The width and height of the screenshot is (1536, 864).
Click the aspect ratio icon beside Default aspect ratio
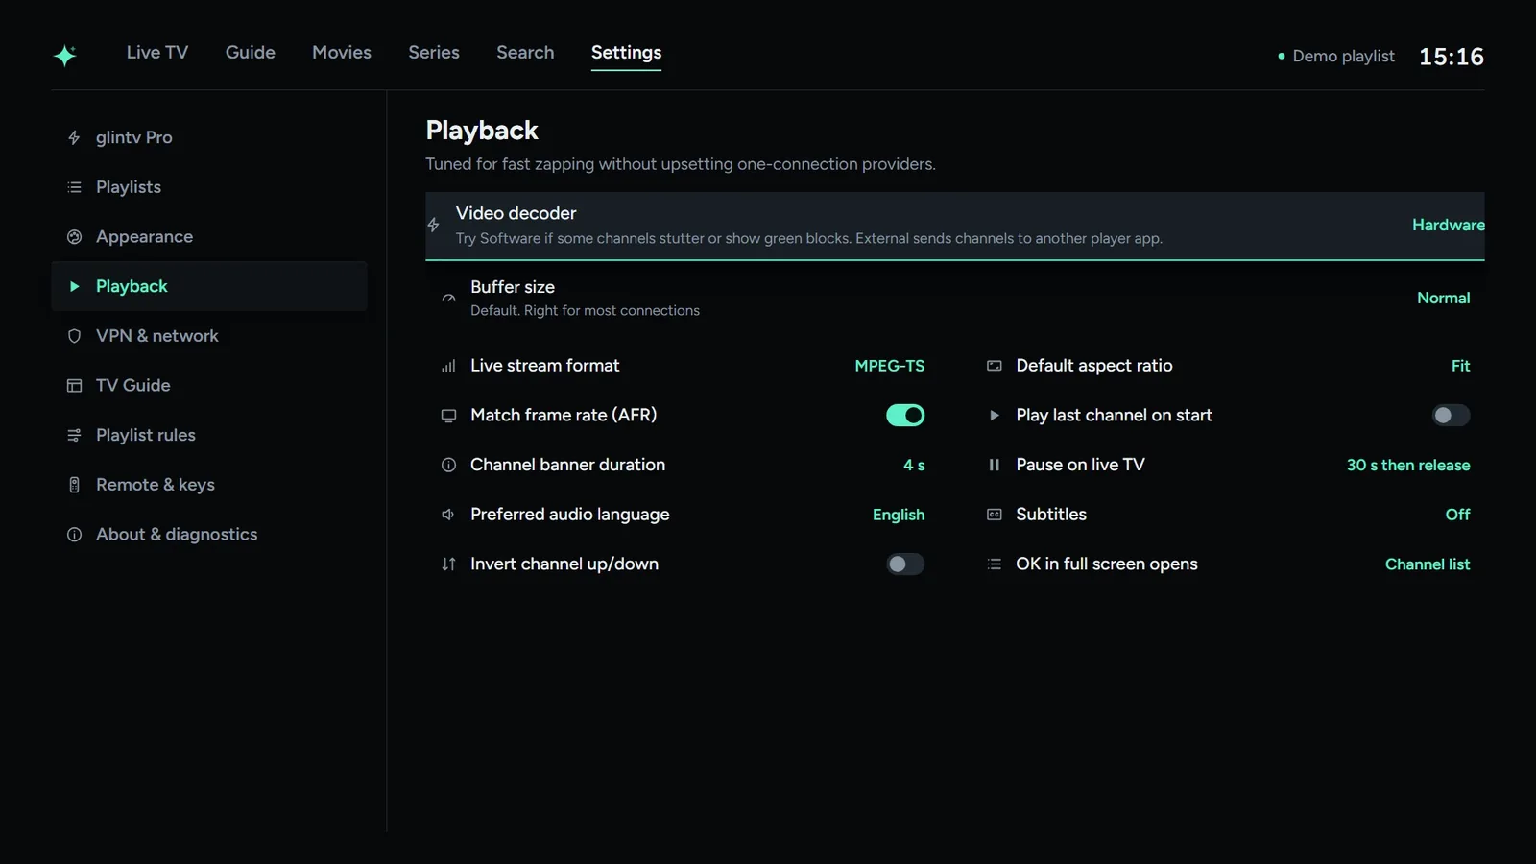[x=995, y=366]
